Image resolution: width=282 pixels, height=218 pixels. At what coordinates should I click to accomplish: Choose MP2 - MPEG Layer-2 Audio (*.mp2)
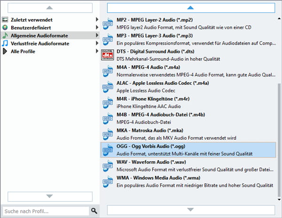point(188,23)
